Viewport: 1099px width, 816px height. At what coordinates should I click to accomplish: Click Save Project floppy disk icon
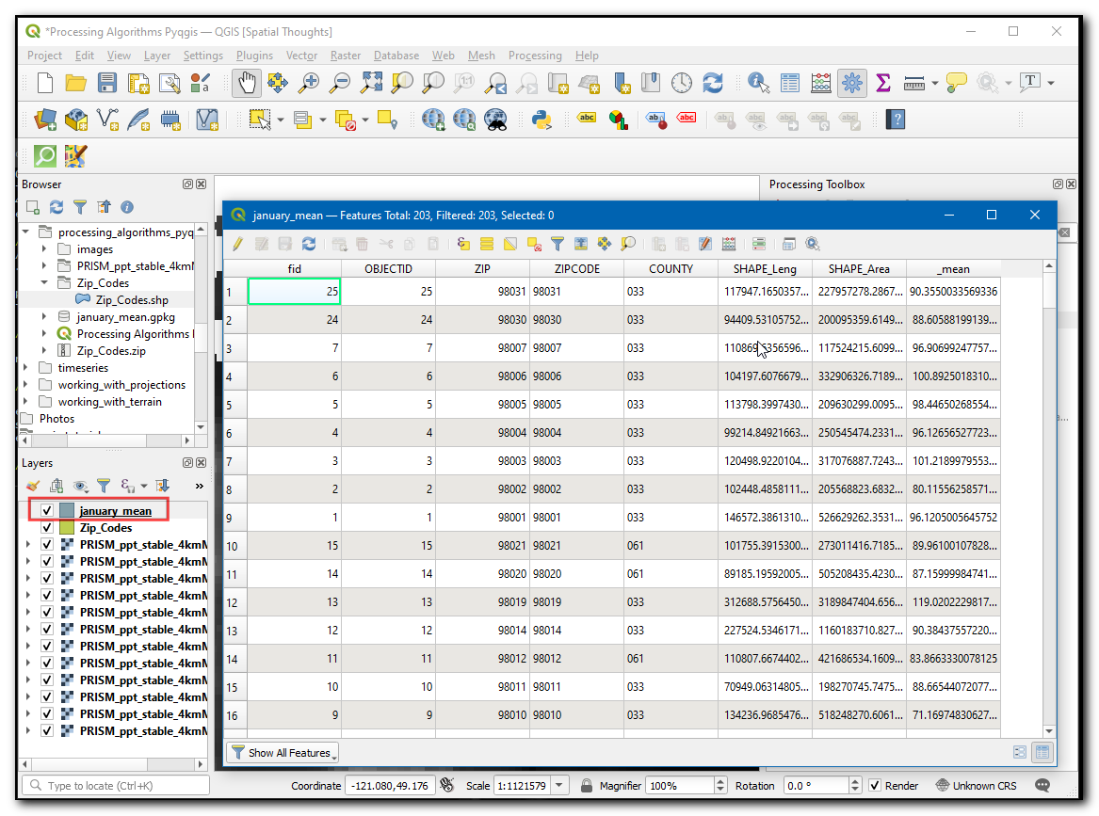click(107, 83)
